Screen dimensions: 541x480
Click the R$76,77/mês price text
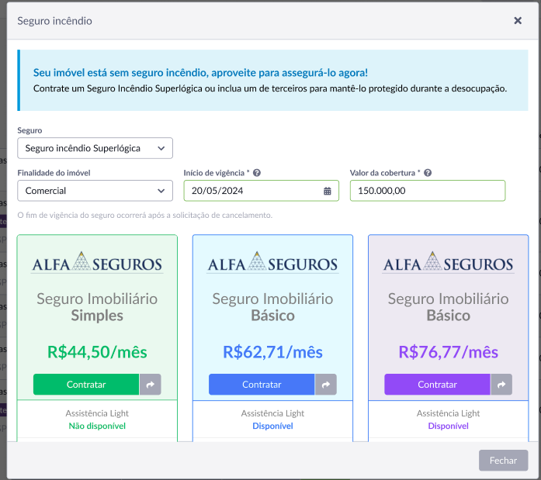point(448,352)
